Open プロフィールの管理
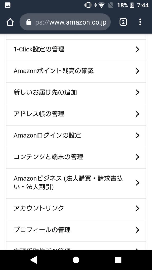Image resolution: width=152 pixels, height=270 pixels. (x=76, y=231)
